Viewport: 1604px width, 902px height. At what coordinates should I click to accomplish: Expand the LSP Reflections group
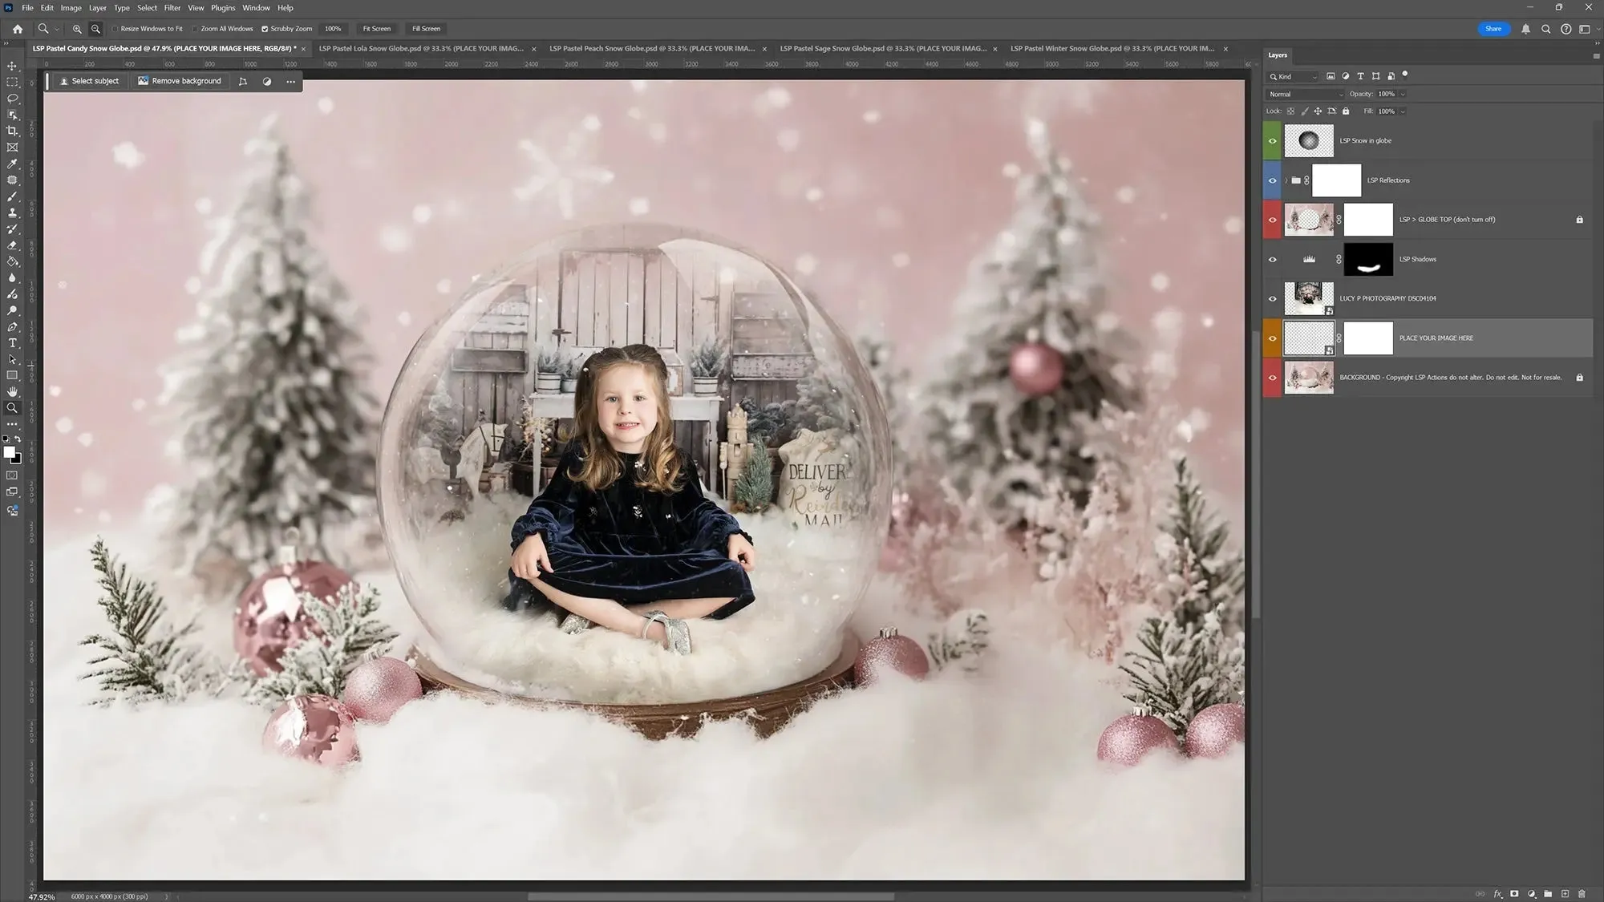coord(1286,180)
